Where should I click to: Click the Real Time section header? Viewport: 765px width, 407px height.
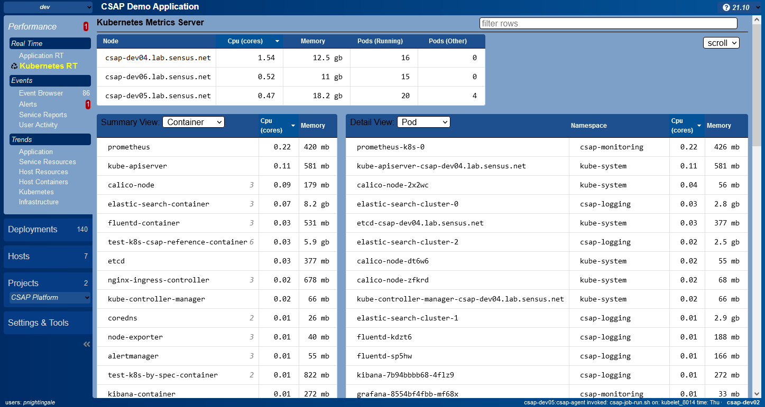(x=50, y=43)
